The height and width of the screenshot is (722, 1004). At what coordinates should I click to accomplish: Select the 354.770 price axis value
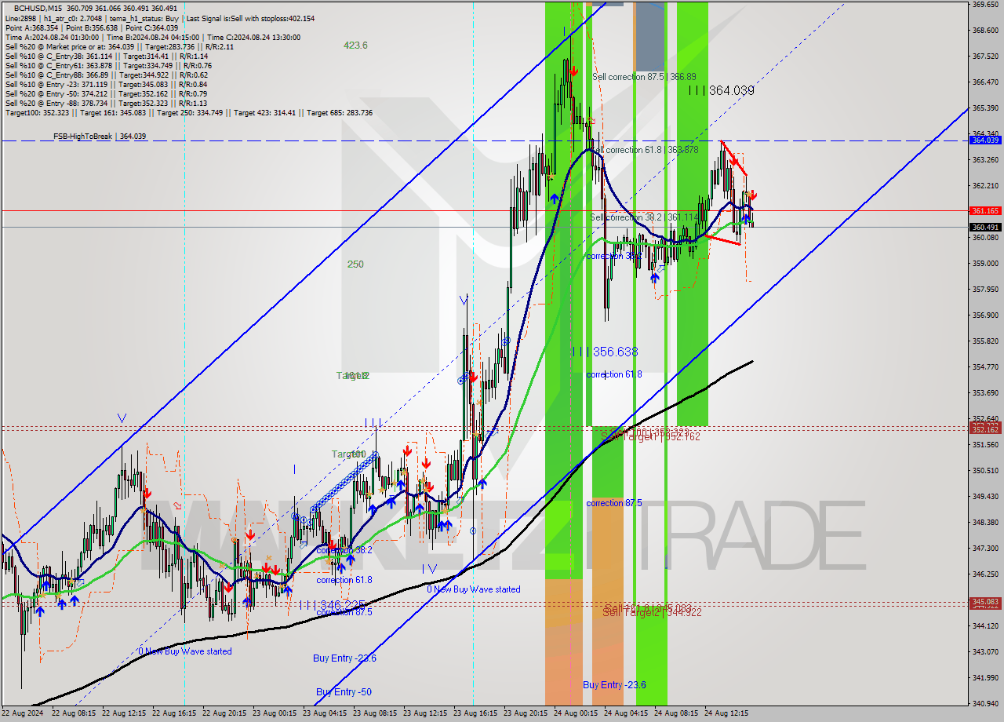(985, 366)
